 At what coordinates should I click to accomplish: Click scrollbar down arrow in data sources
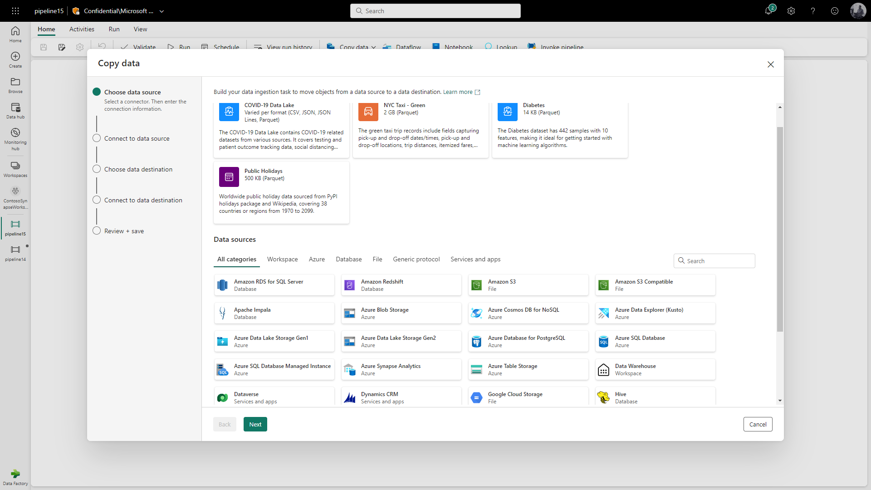click(780, 401)
